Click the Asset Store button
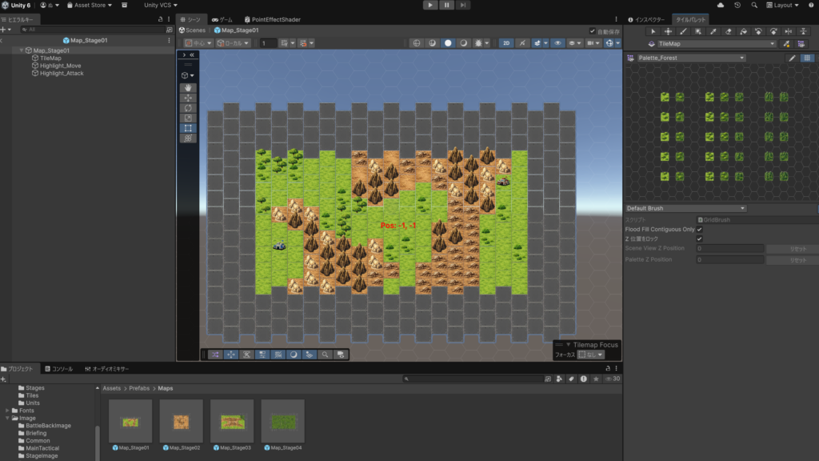 pyautogui.click(x=89, y=5)
